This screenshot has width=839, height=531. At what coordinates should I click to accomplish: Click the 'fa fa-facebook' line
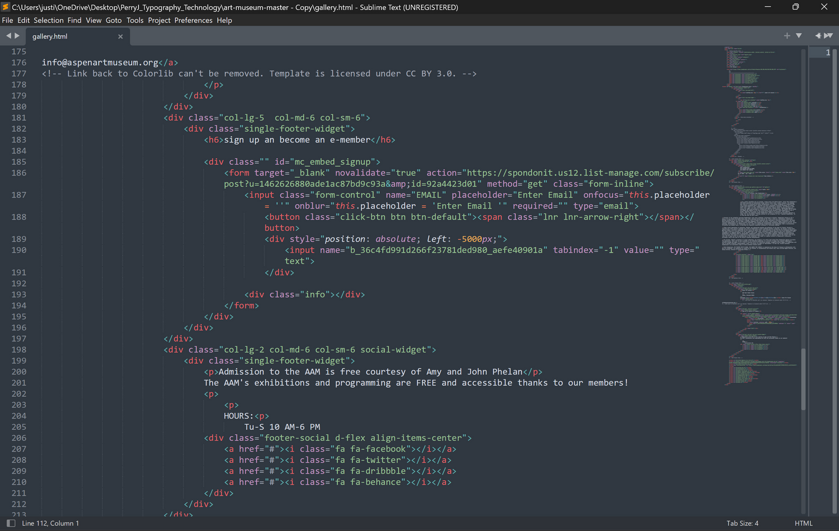tap(340, 449)
